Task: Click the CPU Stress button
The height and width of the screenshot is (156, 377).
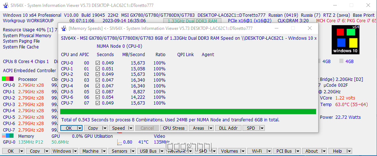Action: (174, 128)
